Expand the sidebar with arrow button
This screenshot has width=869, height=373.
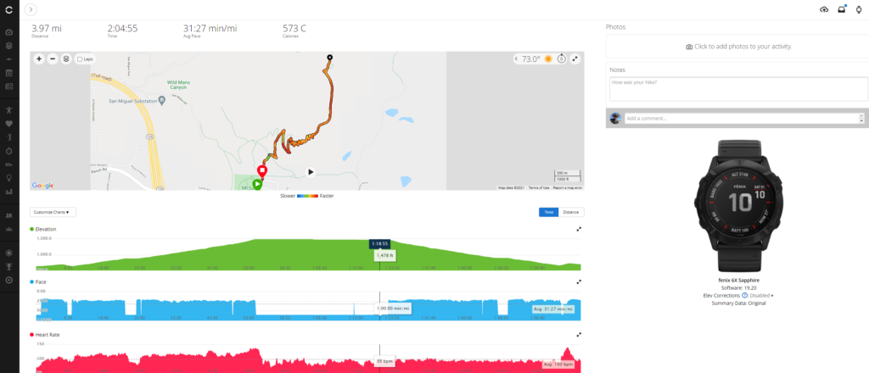[31, 8]
